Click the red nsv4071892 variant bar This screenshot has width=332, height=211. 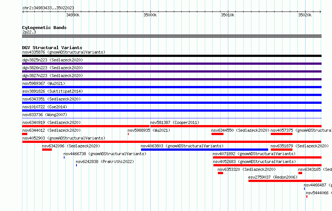[x=267, y=157]
